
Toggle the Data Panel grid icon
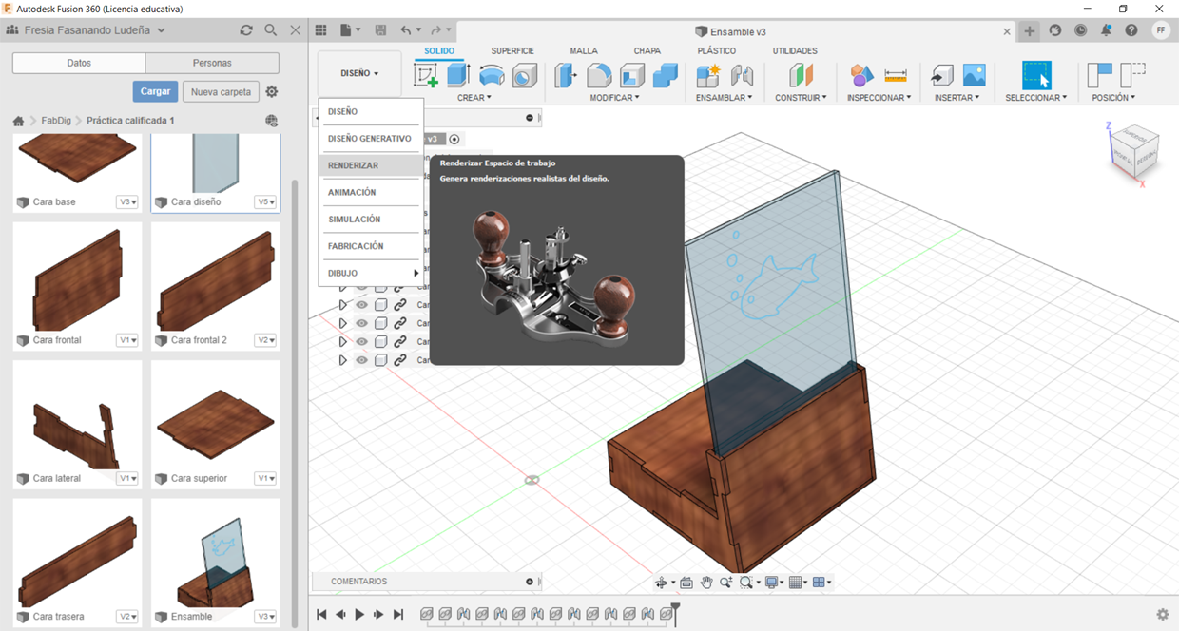coord(321,30)
